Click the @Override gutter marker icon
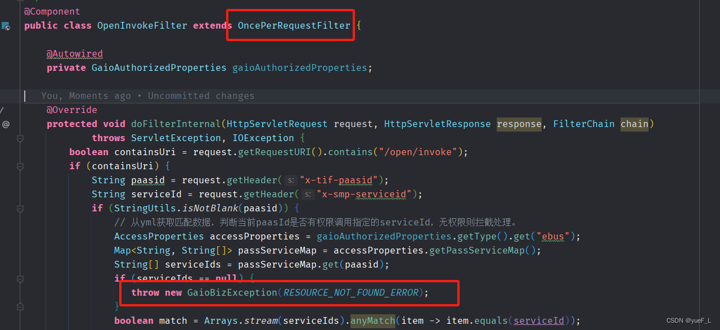This screenshot has width=720, height=330. [x=6, y=124]
